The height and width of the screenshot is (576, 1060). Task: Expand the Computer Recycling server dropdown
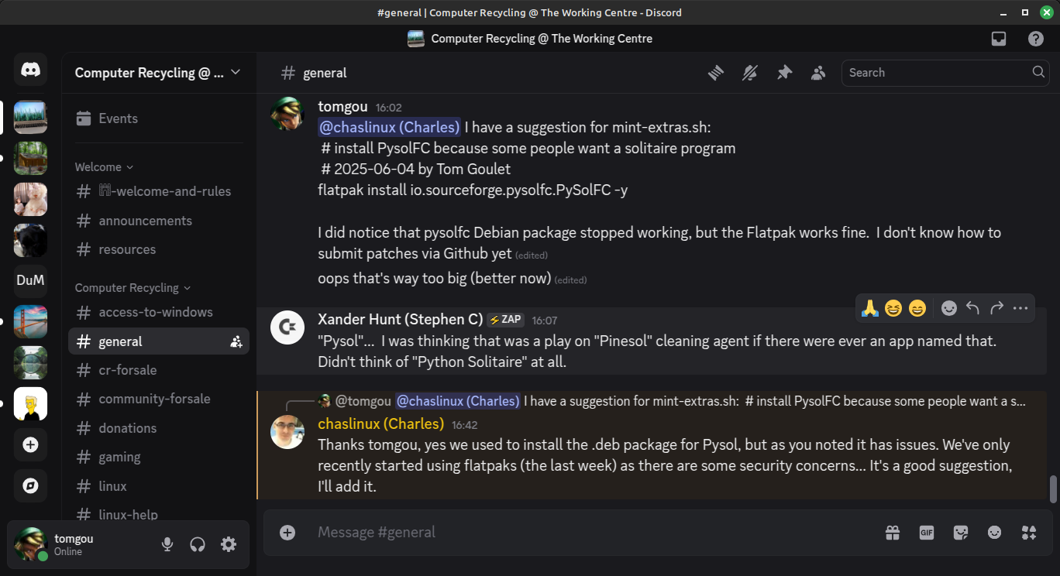pos(236,73)
